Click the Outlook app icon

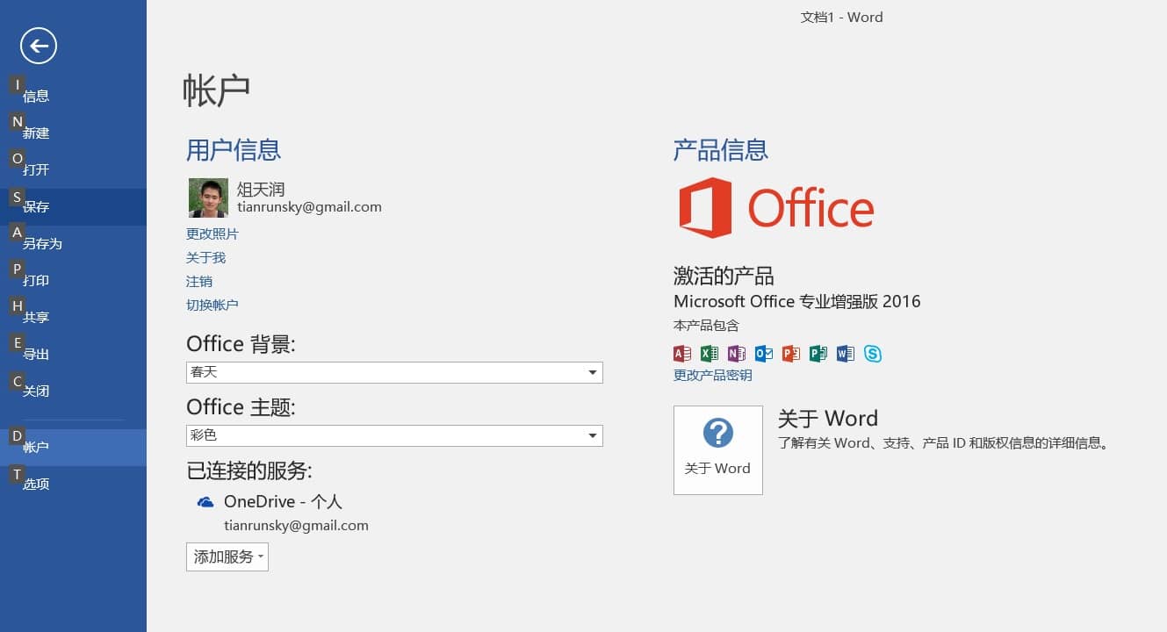[763, 353]
